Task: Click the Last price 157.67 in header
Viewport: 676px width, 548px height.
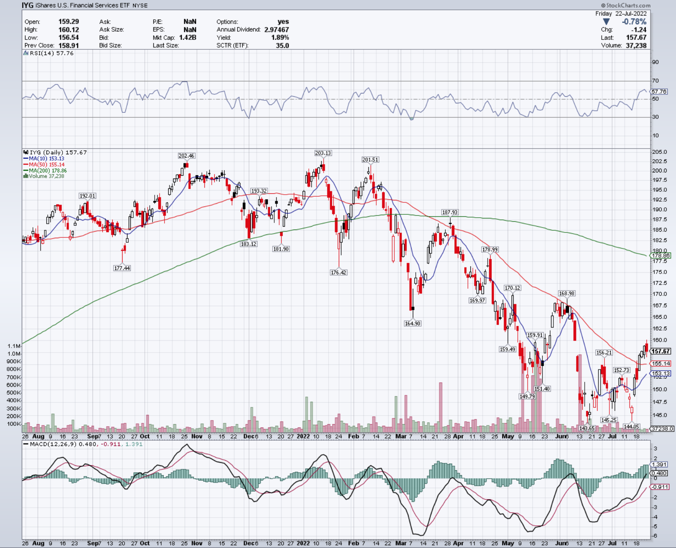Action: pos(636,37)
